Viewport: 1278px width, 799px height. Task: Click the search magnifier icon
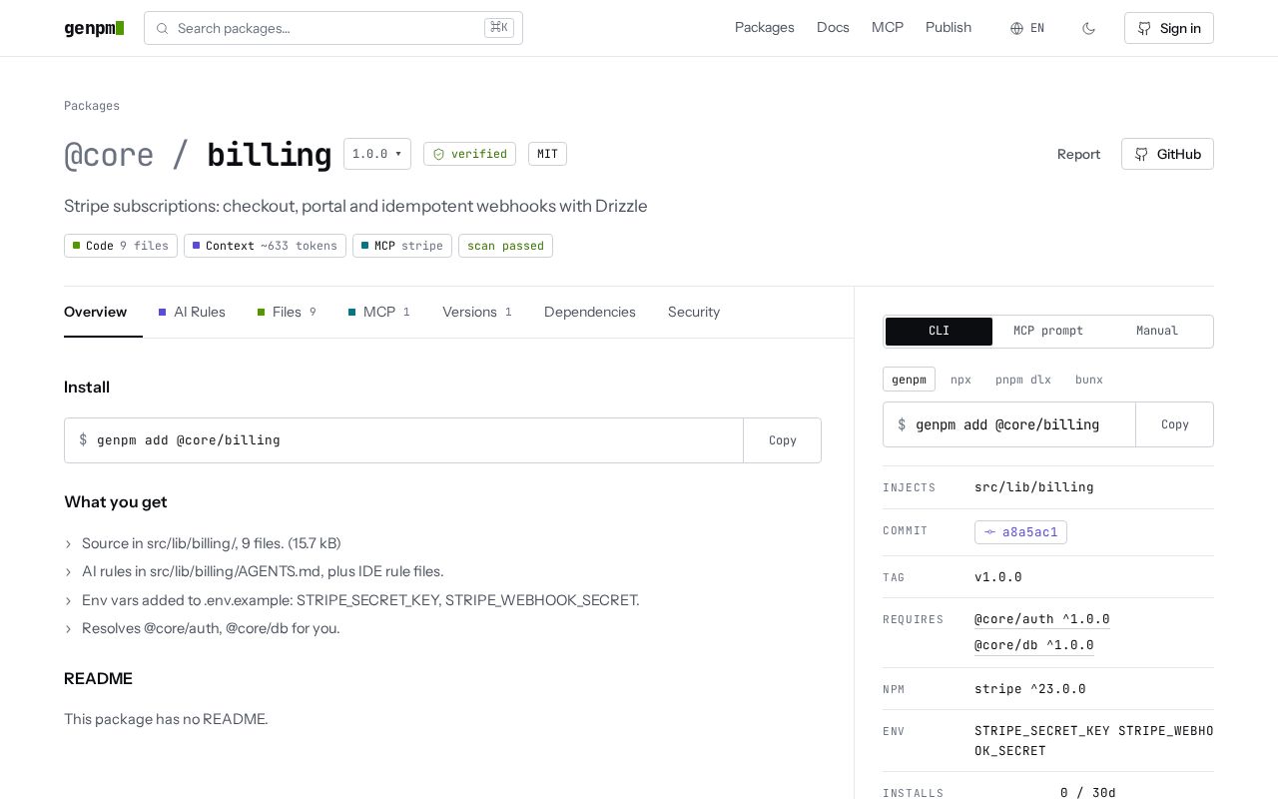point(162,28)
